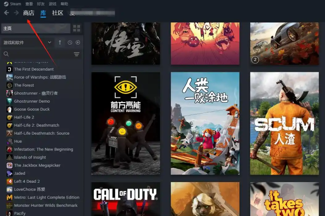The width and height of the screenshot is (325, 216).
Task: Select Half-Life 2: Deathmatch entry
Action: [37, 125]
